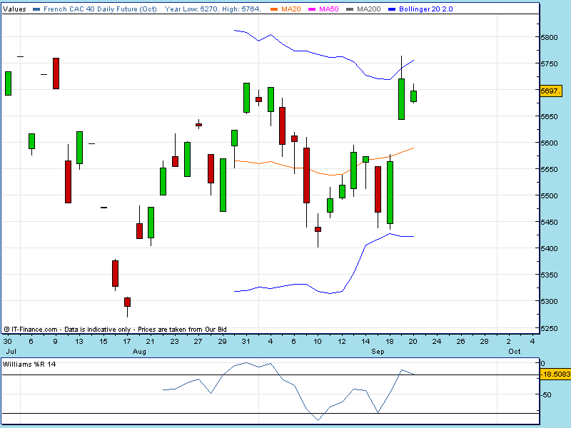Screen dimensions: 571x428
Task: Select the Bollinger 20 2.0 legend label
Action: (x=426, y=9)
